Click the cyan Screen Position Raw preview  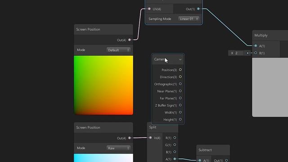click(x=103, y=158)
